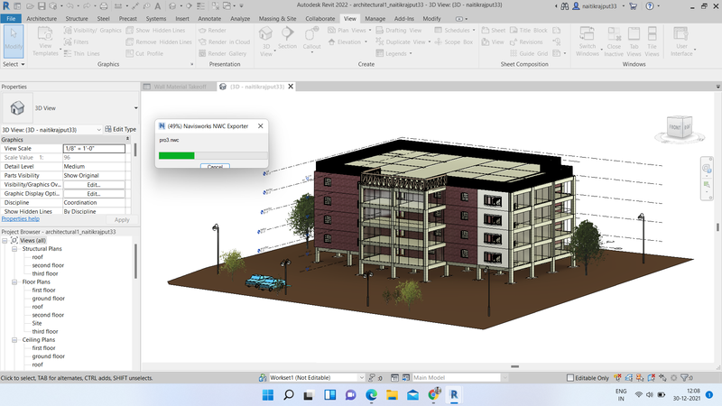Switch to Structure ribbon tab
The width and height of the screenshot is (722, 406).
[77, 18]
